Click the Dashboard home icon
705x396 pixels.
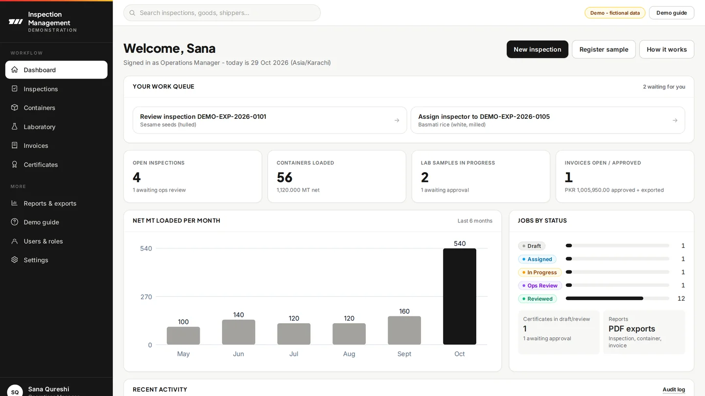[15, 70]
